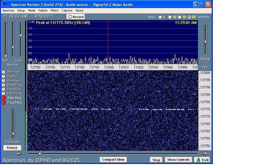This screenshot has height=165, width=261.
Task: Click the horizontal frequency scroll slider handle
Action: click(40, 154)
